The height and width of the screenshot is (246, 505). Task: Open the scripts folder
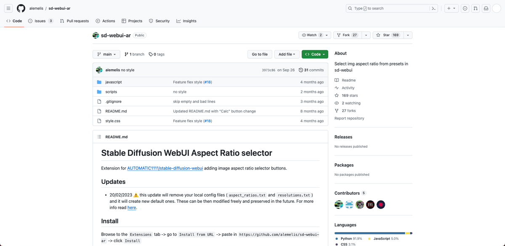click(x=111, y=92)
